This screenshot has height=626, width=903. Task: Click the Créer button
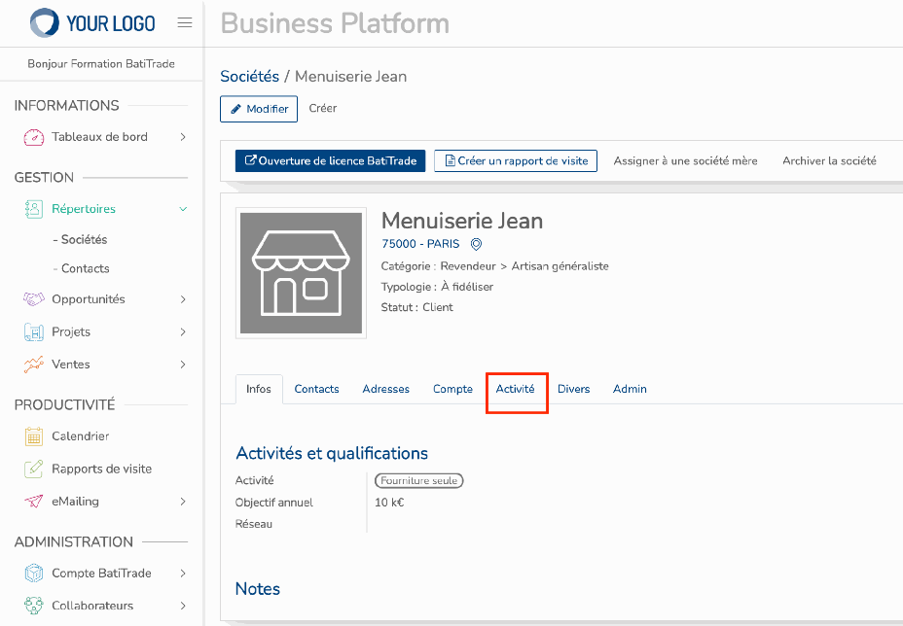point(322,108)
